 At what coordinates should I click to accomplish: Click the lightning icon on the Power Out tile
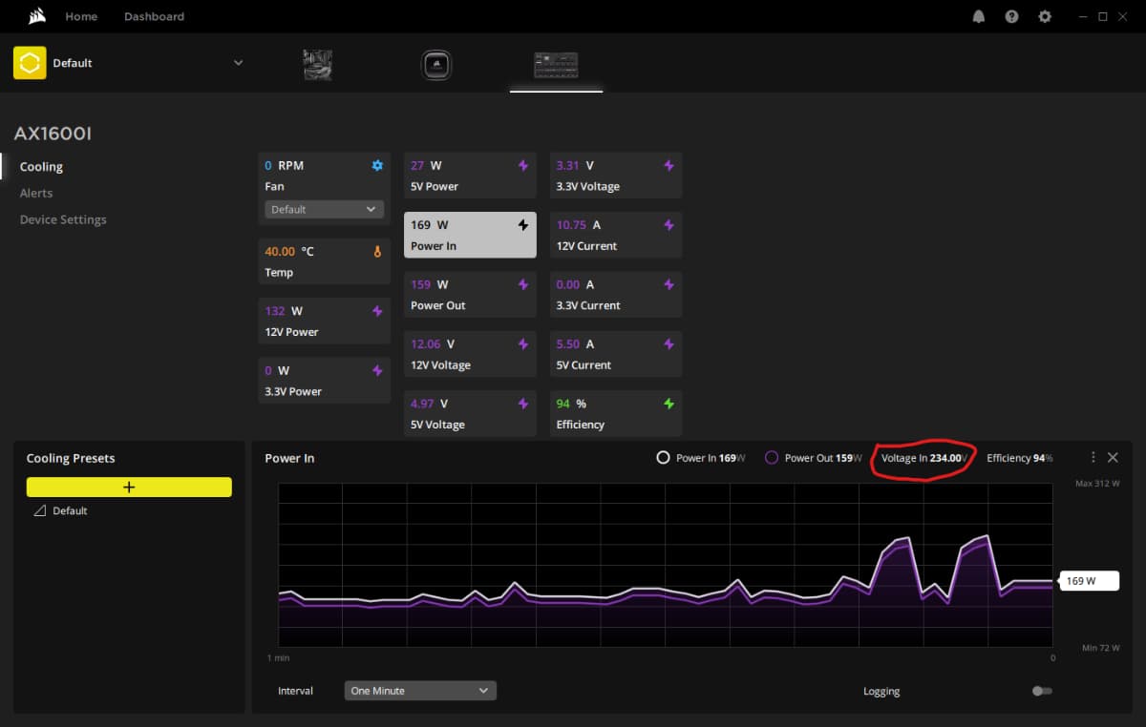tap(523, 284)
